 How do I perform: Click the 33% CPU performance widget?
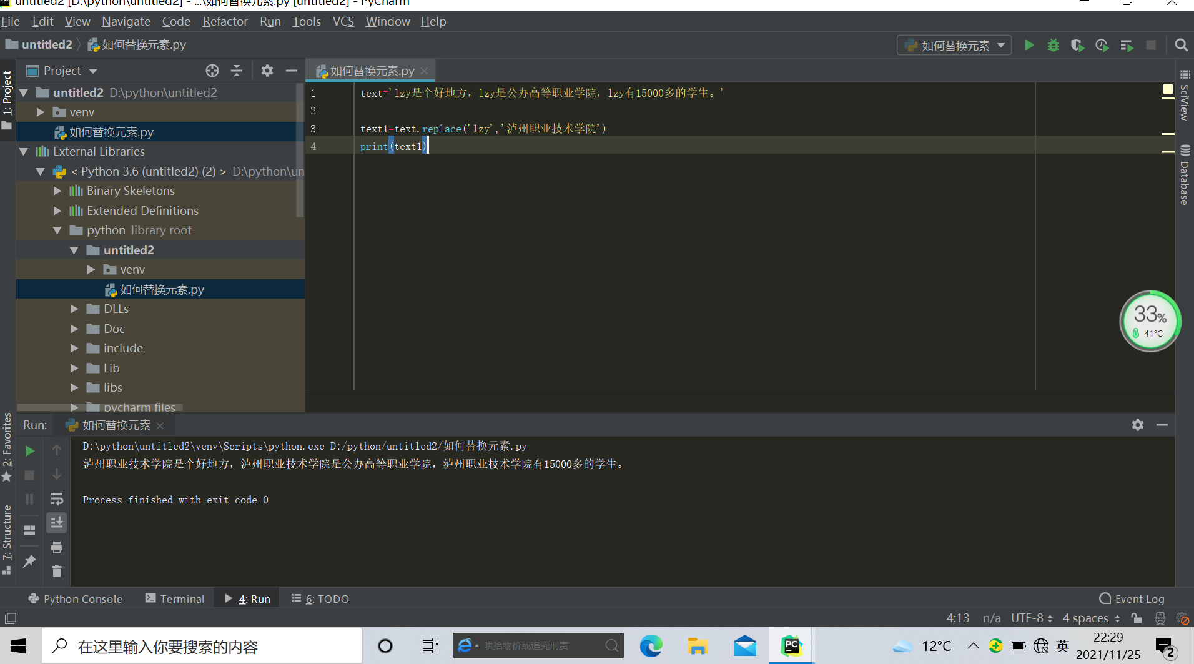point(1150,320)
